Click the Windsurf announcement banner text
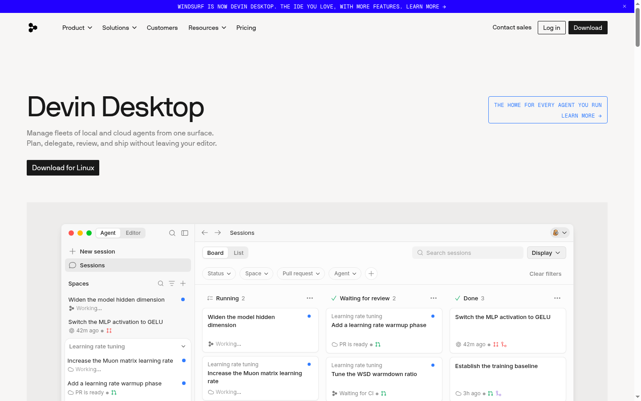Image resolution: width=641 pixels, height=401 pixels. pos(312,6)
